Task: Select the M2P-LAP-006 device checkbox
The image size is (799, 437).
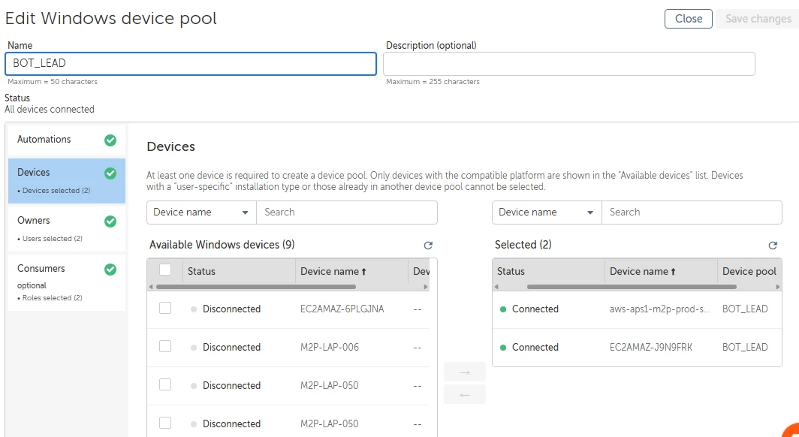Action: [165, 347]
